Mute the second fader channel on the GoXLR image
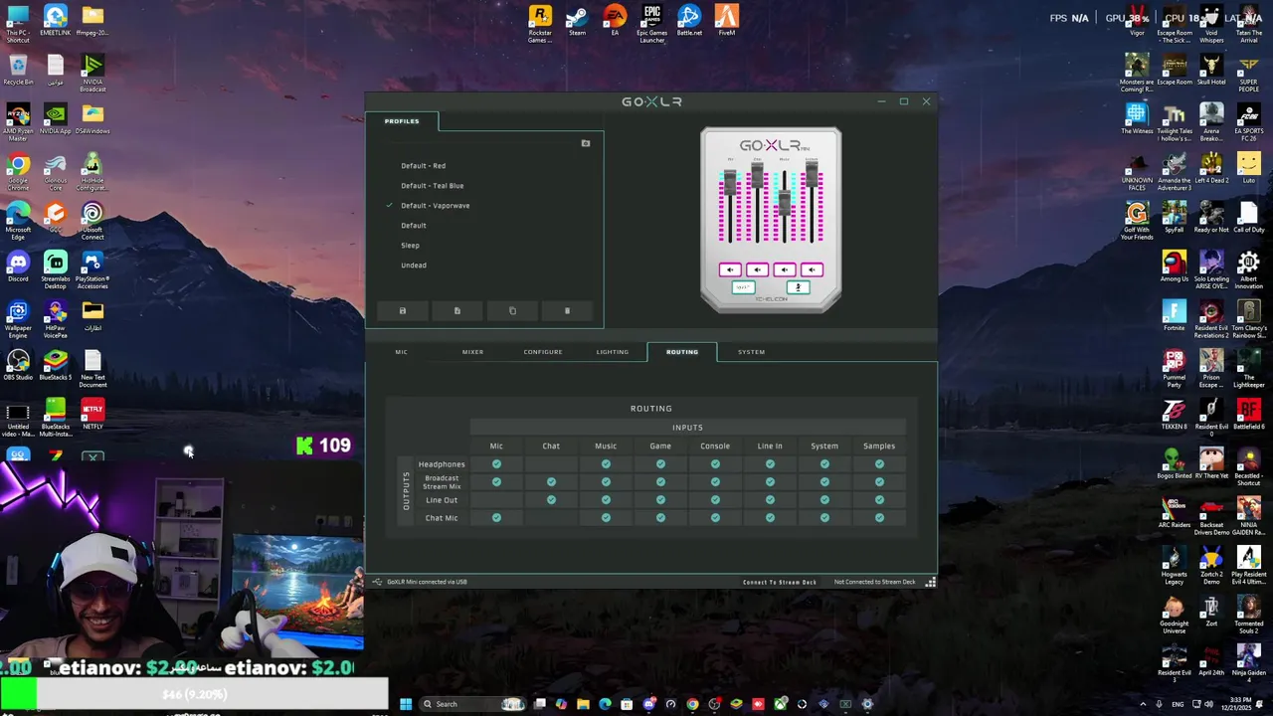Image resolution: width=1273 pixels, height=716 pixels. [x=757, y=269]
